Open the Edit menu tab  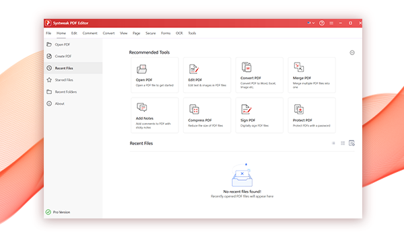tap(74, 33)
